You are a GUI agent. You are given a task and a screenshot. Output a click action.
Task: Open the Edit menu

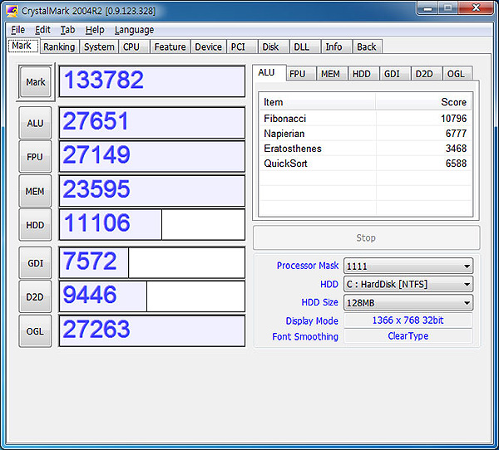42,30
